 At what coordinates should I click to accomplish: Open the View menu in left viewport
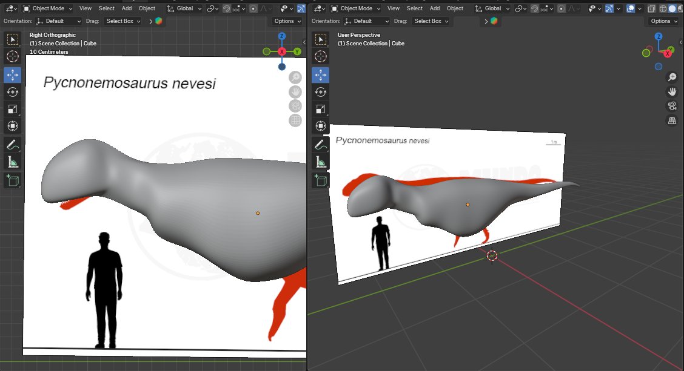pyautogui.click(x=85, y=8)
